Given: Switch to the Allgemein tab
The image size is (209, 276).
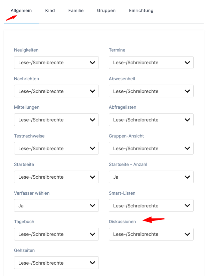Looking at the screenshot, I should [21, 11].
